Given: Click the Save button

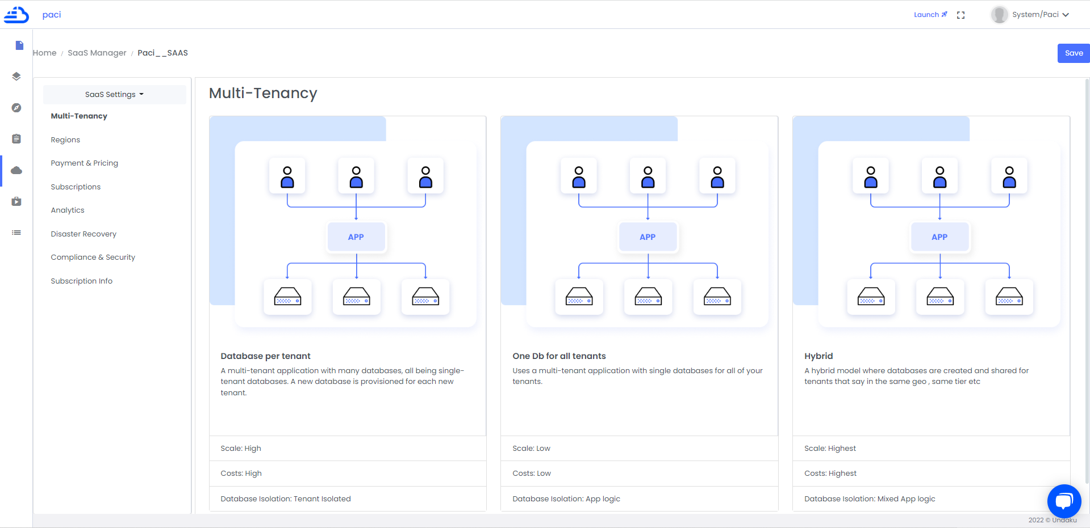Looking at the screenshot, I should click(1073, 53).
